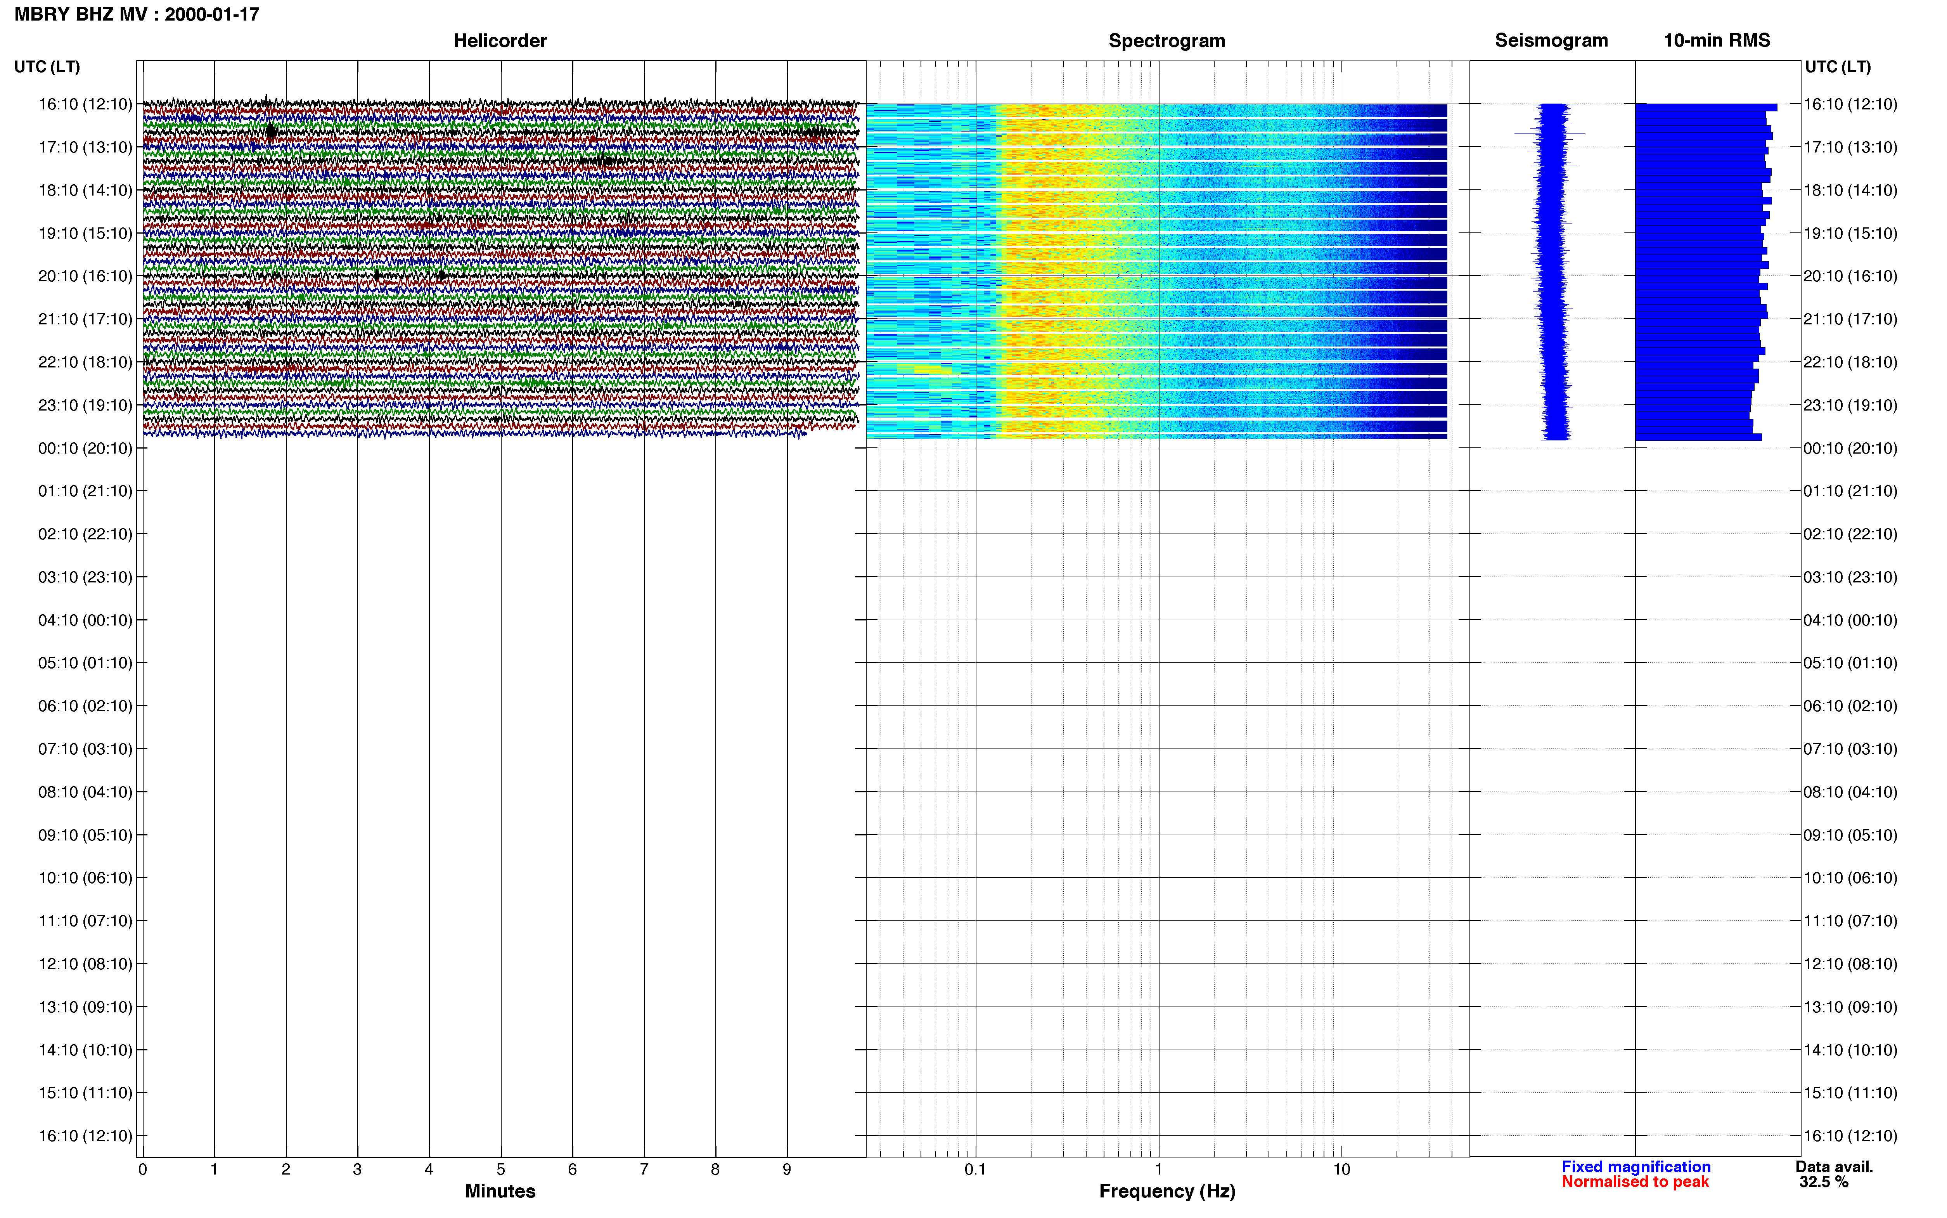The image size is (1947, 1218).
Task: Click the 'Normalised to peak' legend text
Action: pos(1635,1182)
